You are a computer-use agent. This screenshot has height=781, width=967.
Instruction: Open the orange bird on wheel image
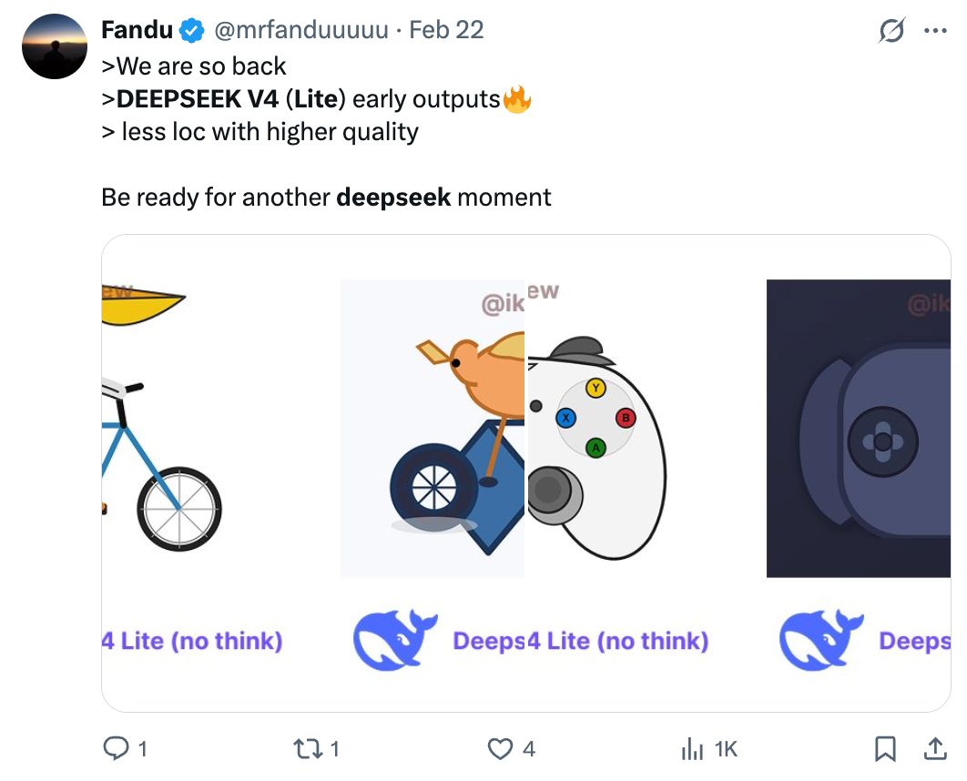(433, 428)
